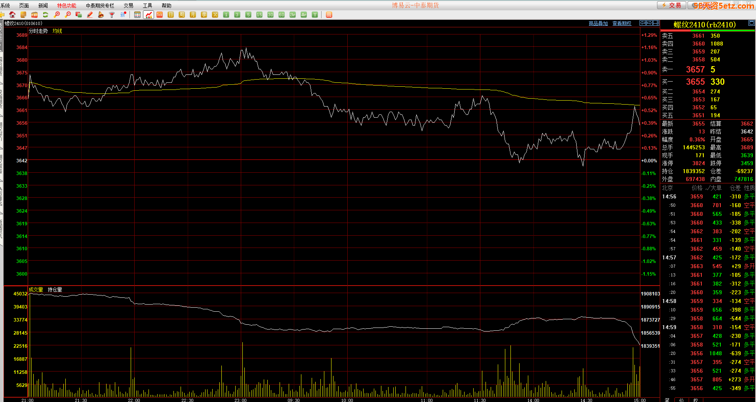756x402 pixels.
Task: Click the filter funnel icon
Action: click(x=112, y=15)
